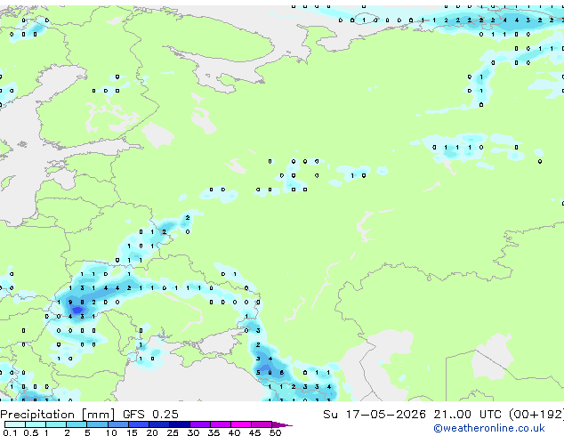
Task: Pick the legend swatch for 5–10 mm
Action: click(97, 424)
